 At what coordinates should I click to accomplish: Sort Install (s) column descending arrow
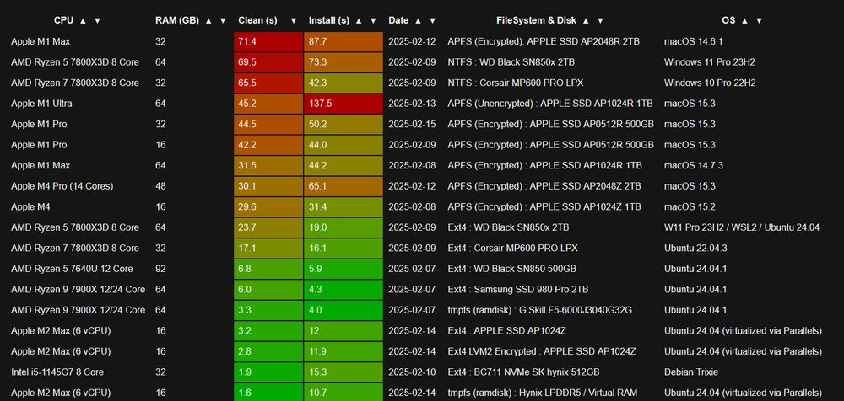click(x=374, y=20)
